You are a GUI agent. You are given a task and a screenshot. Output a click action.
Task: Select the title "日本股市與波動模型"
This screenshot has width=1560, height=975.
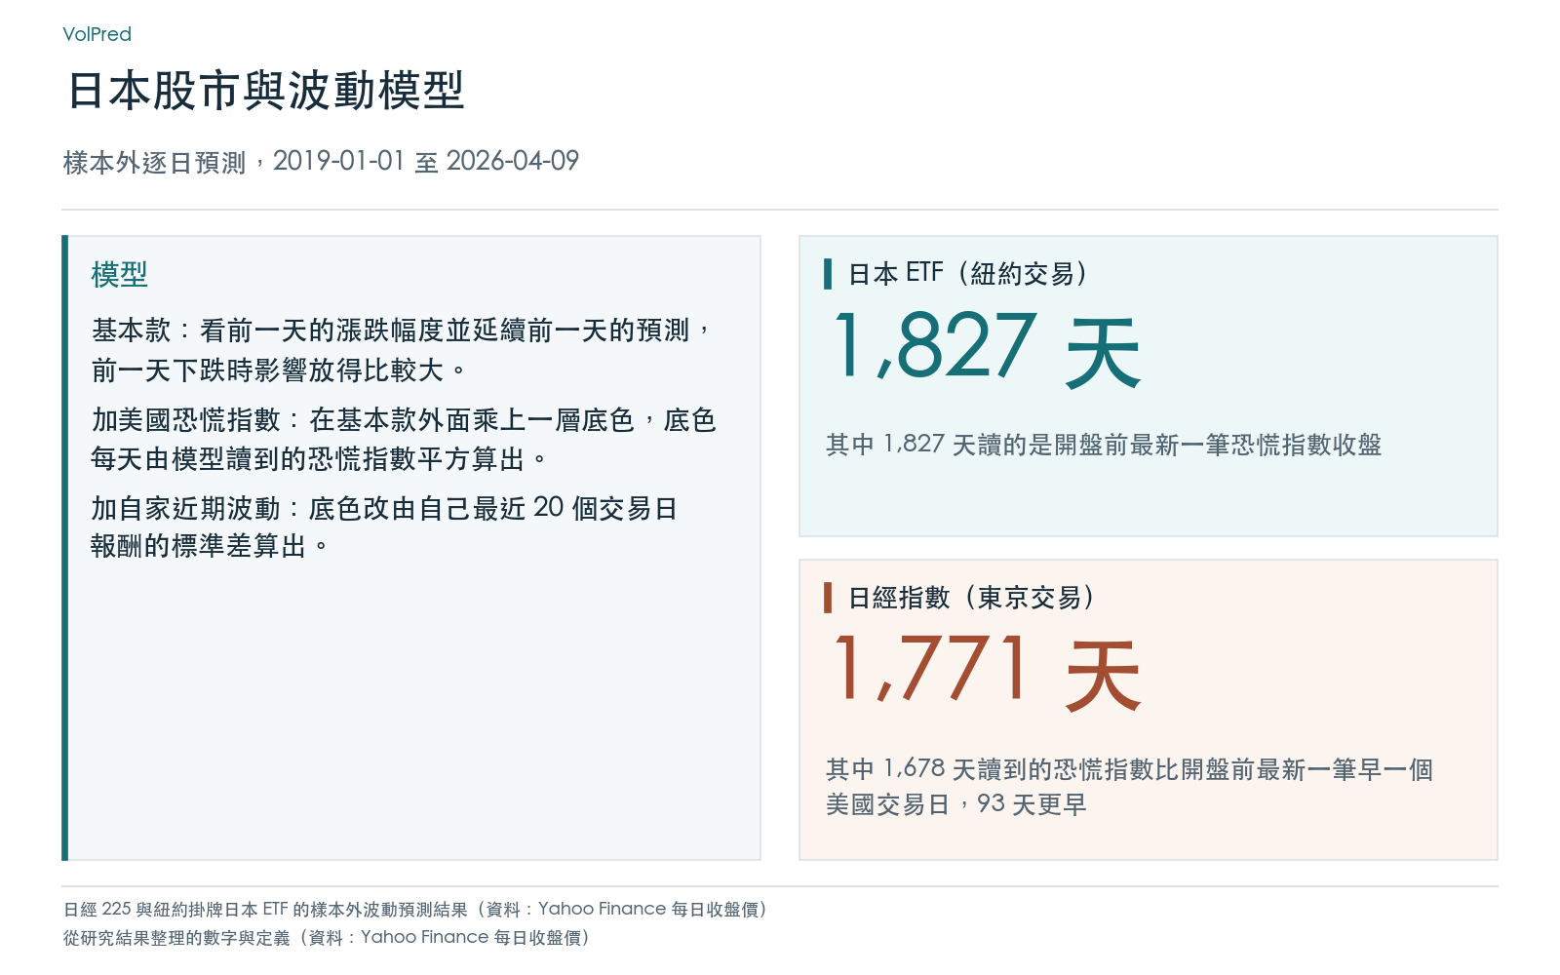[x=265, y=91]
